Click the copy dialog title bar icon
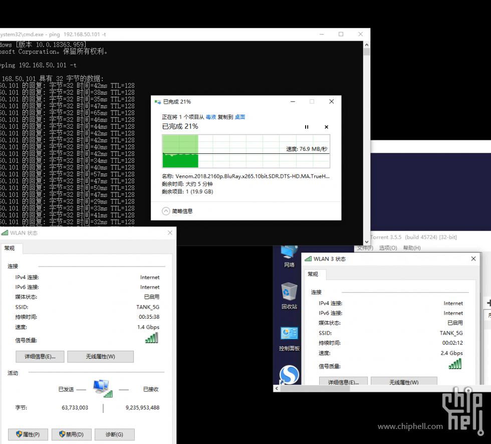The width and height of the screenshot is (491, 444). [158, 102]
